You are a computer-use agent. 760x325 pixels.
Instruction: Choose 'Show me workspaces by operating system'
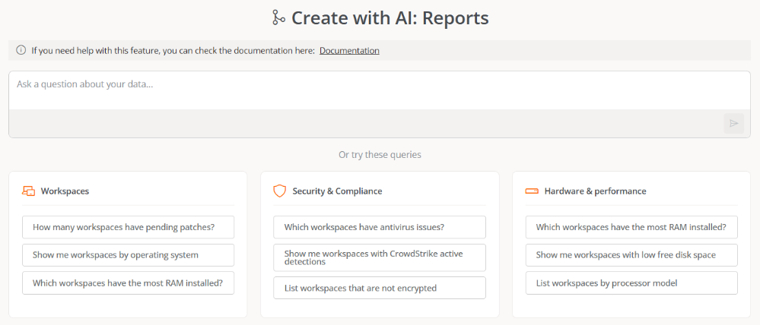coord(128,255)
